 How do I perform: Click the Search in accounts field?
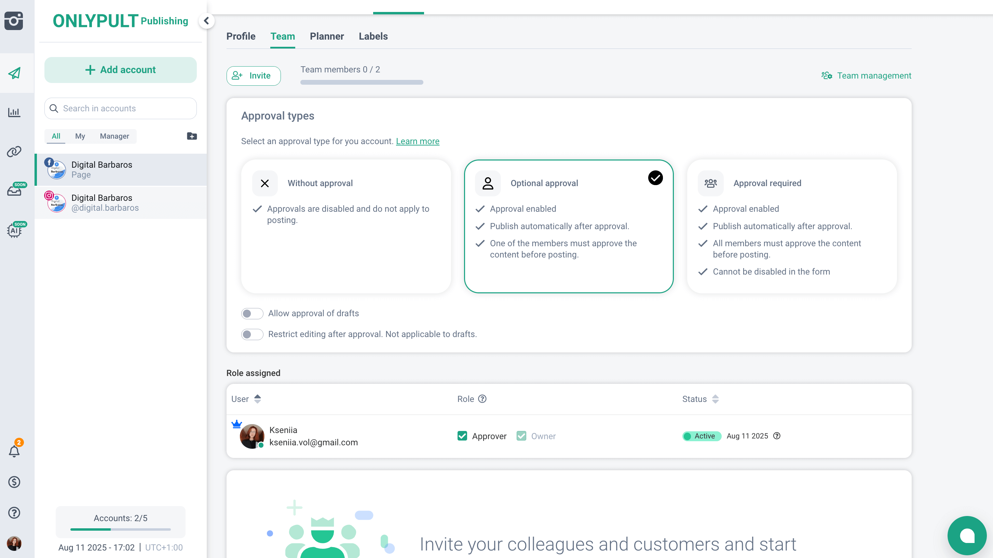(x=120, y=108)
